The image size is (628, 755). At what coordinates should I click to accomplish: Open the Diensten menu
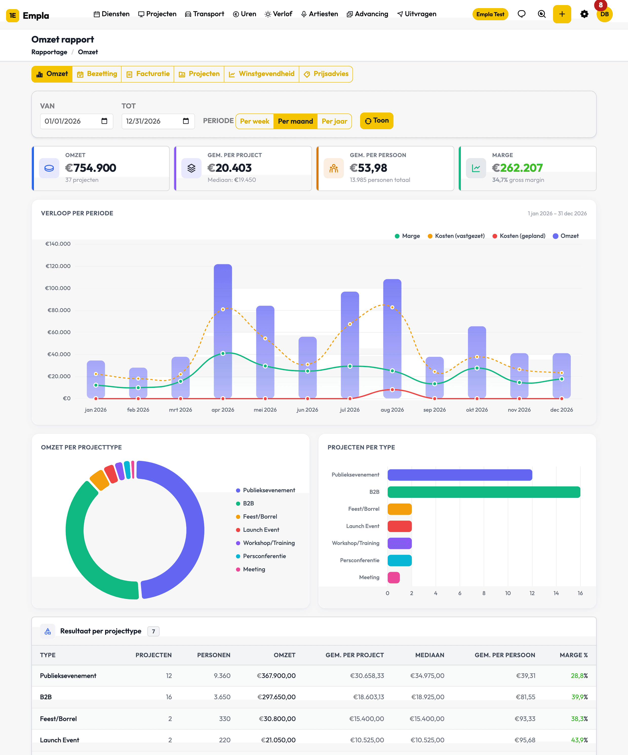click(111, 14)
